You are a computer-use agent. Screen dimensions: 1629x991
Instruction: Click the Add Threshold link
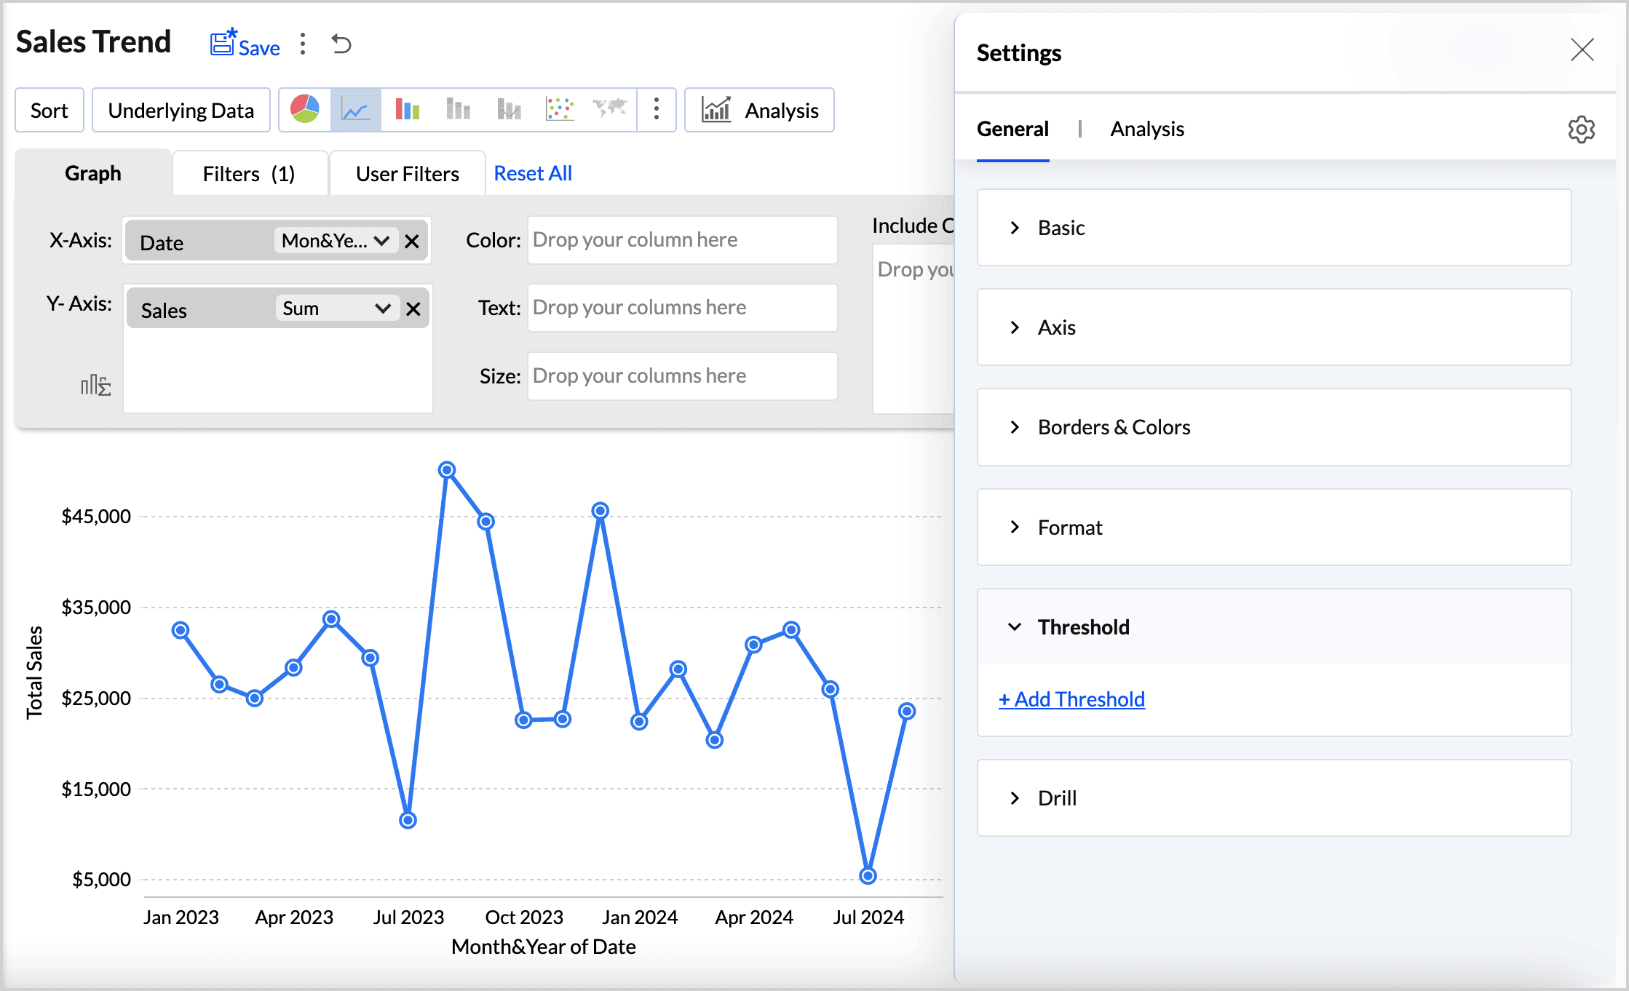coord(1071,699)
